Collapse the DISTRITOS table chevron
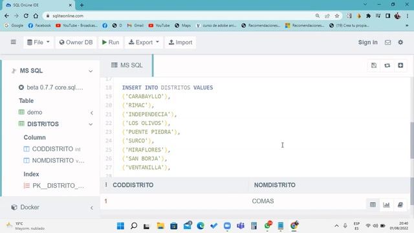 [x=91, y=124]
